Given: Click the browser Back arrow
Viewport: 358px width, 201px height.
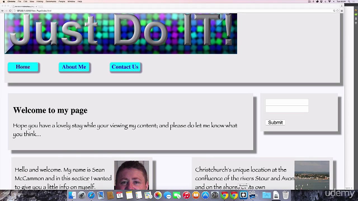Looking at the screenshot, I should pyautogui.click(x=2, y=11).
